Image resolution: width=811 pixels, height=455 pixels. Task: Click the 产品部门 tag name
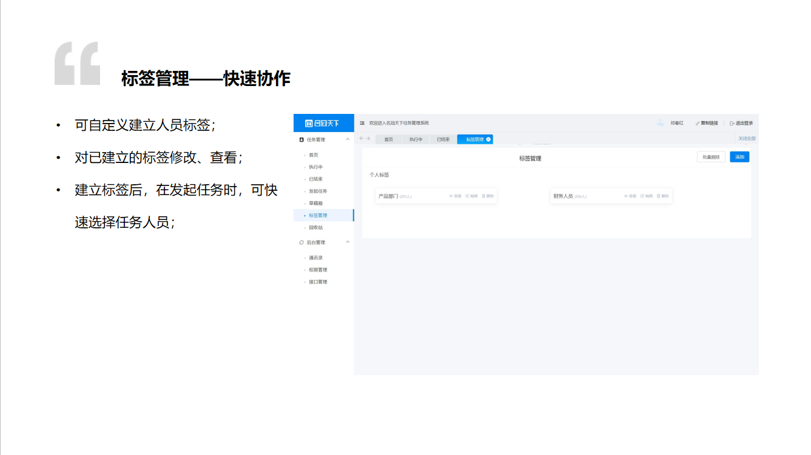(388, 196)
